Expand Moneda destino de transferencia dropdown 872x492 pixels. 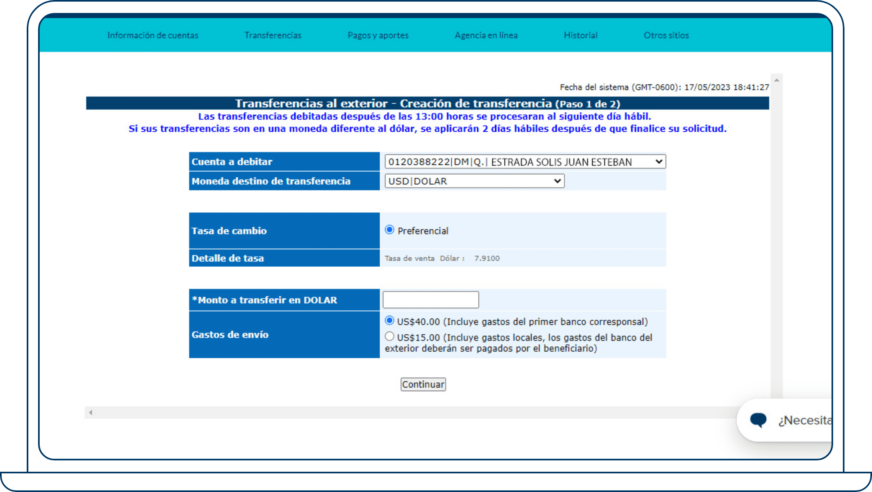[x=474, y=181]
